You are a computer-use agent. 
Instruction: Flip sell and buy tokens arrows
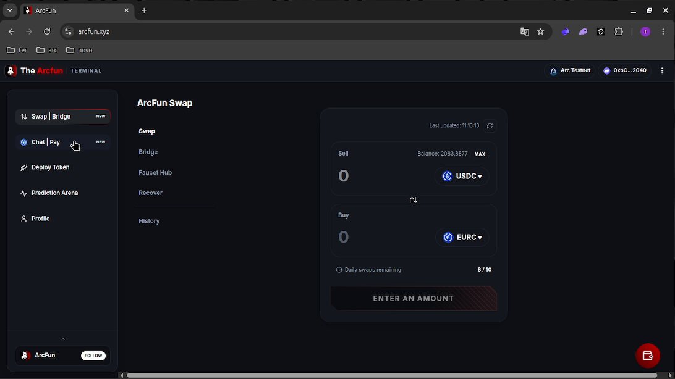click(x=414, y=200)
